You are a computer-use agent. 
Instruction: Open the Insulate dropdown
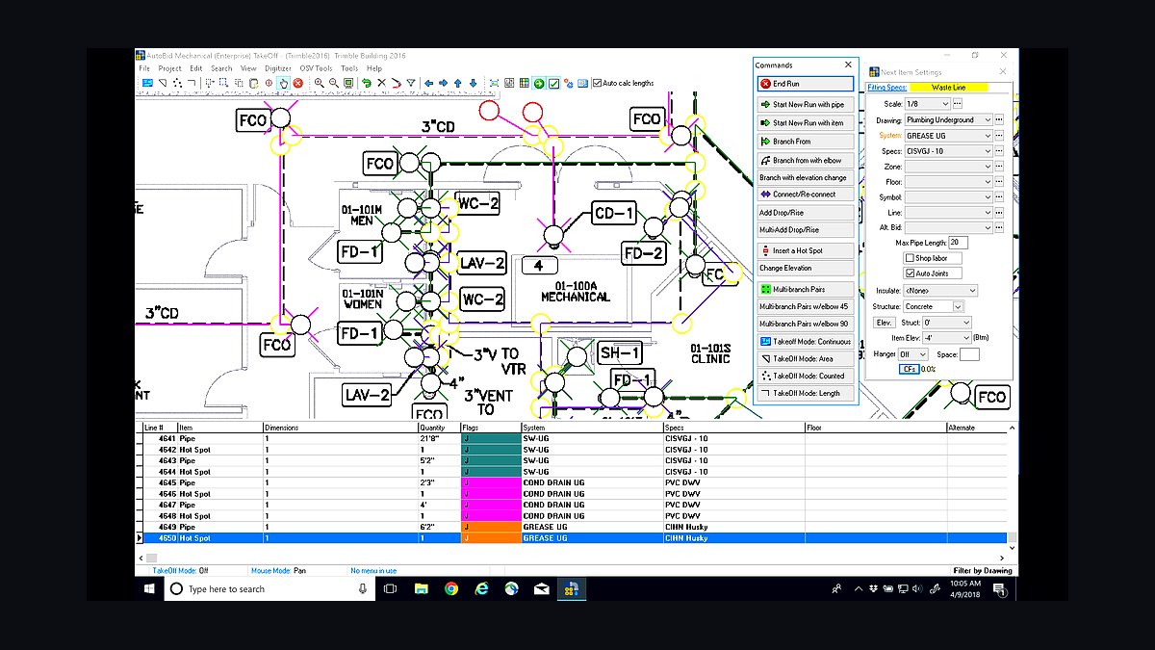click(940, 291)
